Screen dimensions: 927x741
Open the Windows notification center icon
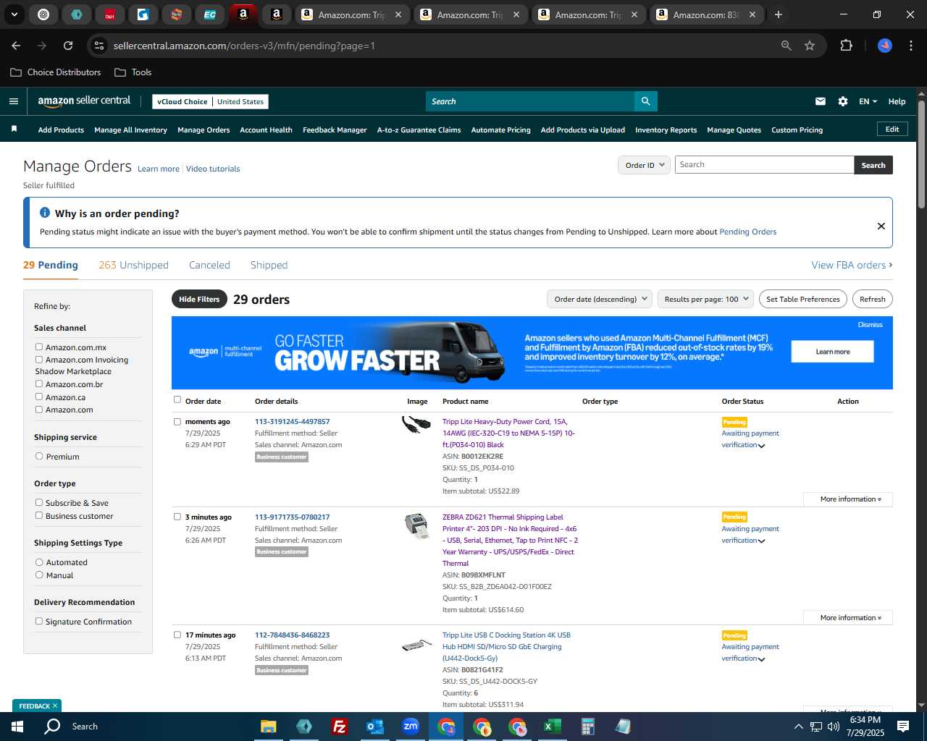[903, 727]
